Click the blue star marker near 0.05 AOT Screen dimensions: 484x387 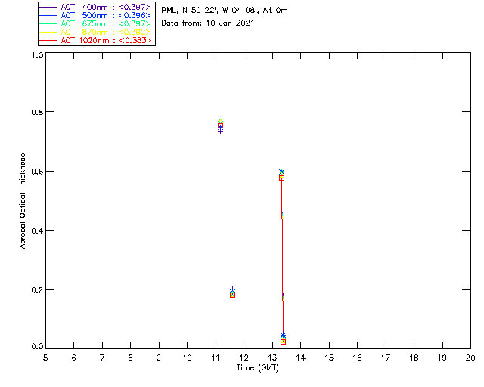tap(283, 335)
